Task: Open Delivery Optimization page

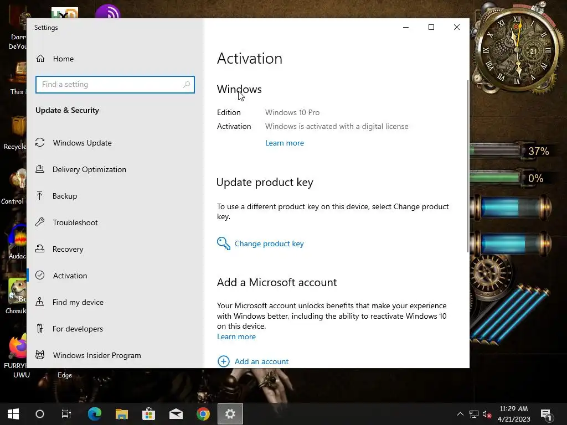Action: pyautogui.click(x=89, y=169)
